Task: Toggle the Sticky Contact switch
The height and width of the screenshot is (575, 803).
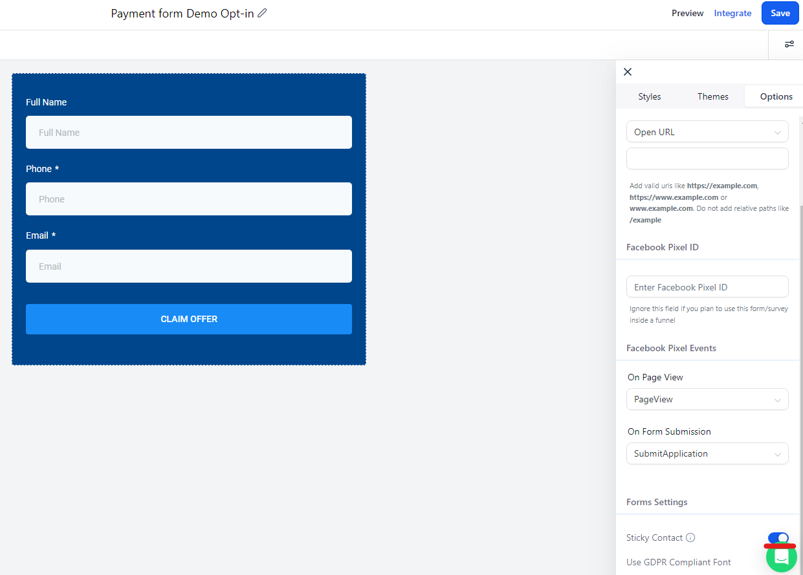Action: (778, 537)
